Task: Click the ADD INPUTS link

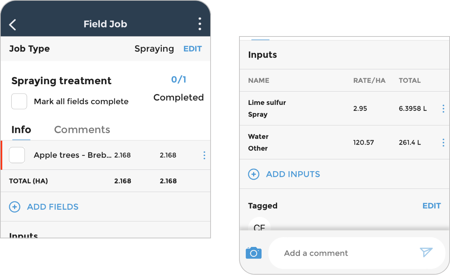Action: click(293, 174)
